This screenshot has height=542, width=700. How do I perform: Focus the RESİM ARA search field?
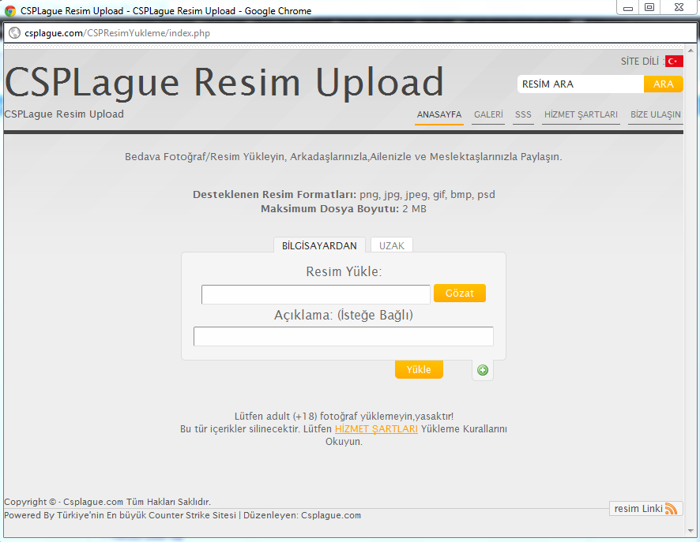point(581,84)
